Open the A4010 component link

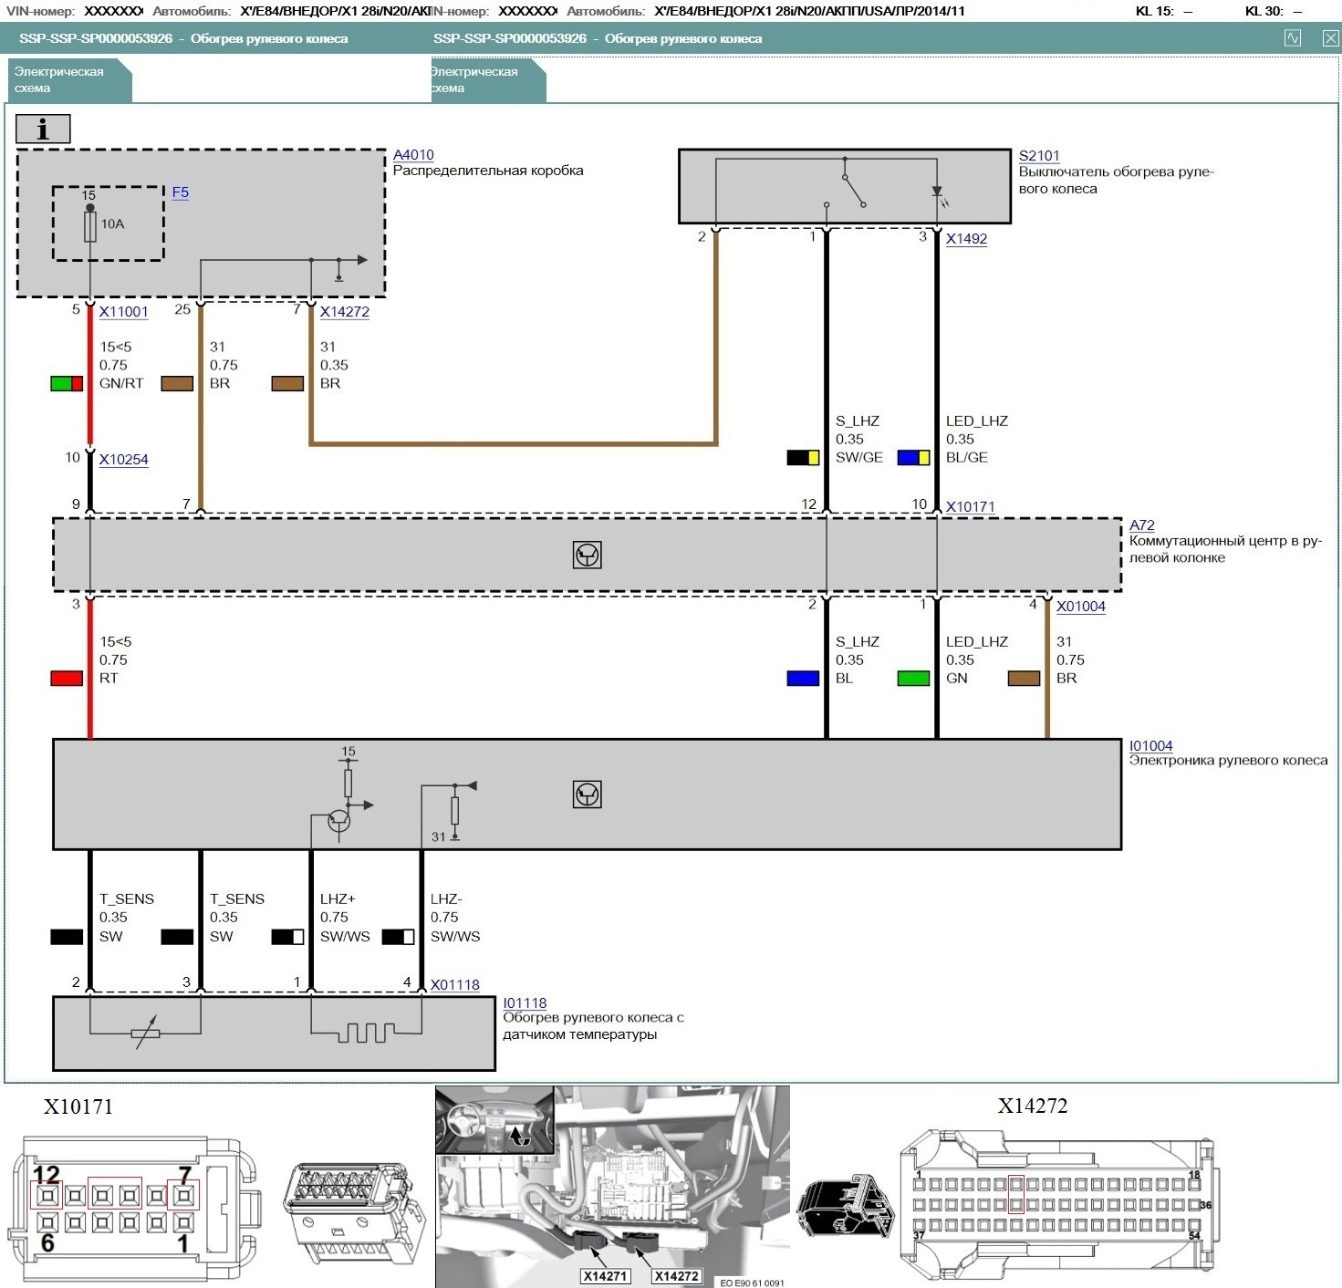[x=413, y=155]
